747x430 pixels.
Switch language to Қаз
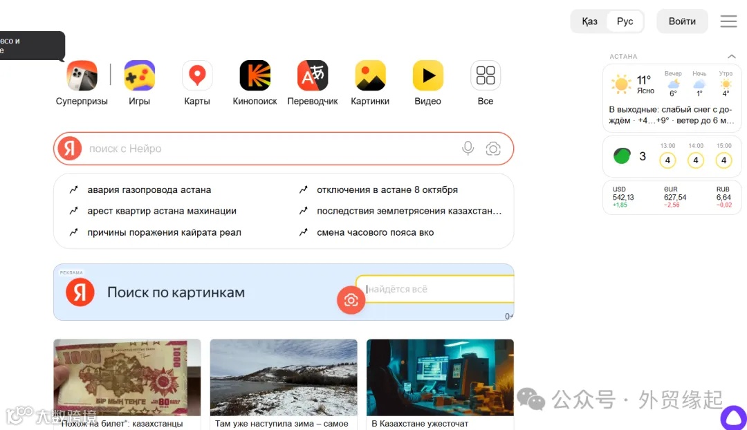[589, 21]
